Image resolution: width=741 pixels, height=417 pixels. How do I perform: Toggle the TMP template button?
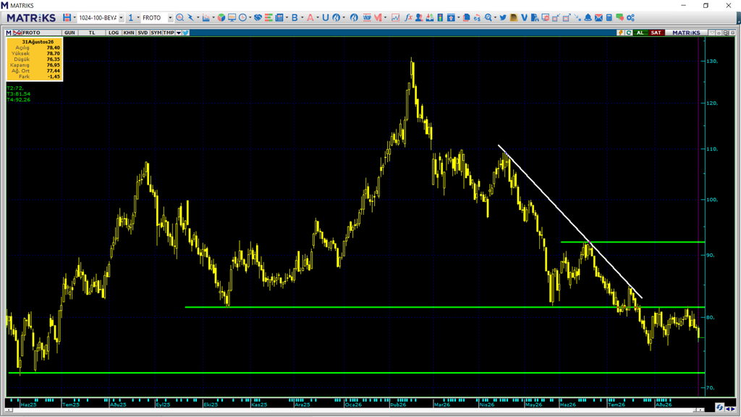coord(169,33)
